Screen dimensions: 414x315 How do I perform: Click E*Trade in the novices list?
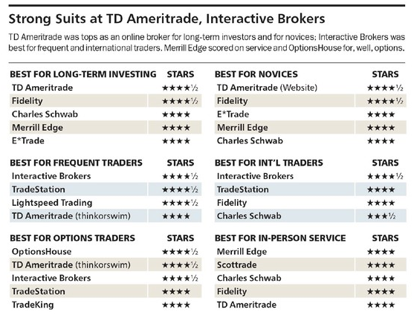[x=233, y=114]
